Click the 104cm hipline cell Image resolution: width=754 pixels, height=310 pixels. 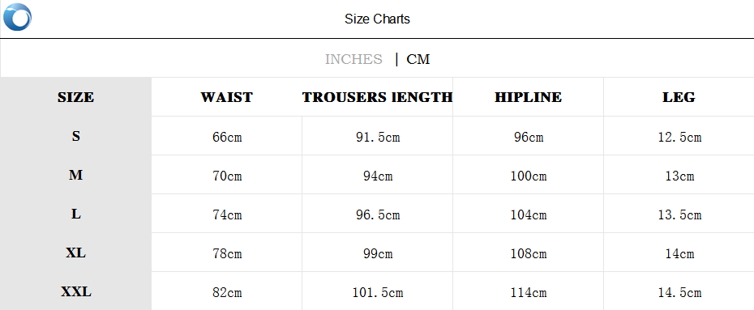click(x=529, y=215)
